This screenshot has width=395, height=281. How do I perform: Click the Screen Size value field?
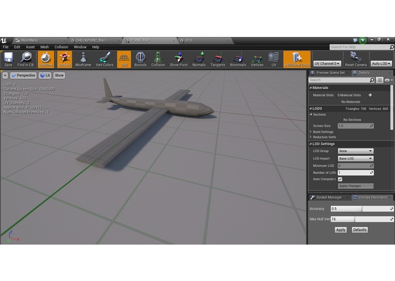[x=355, y=126]
